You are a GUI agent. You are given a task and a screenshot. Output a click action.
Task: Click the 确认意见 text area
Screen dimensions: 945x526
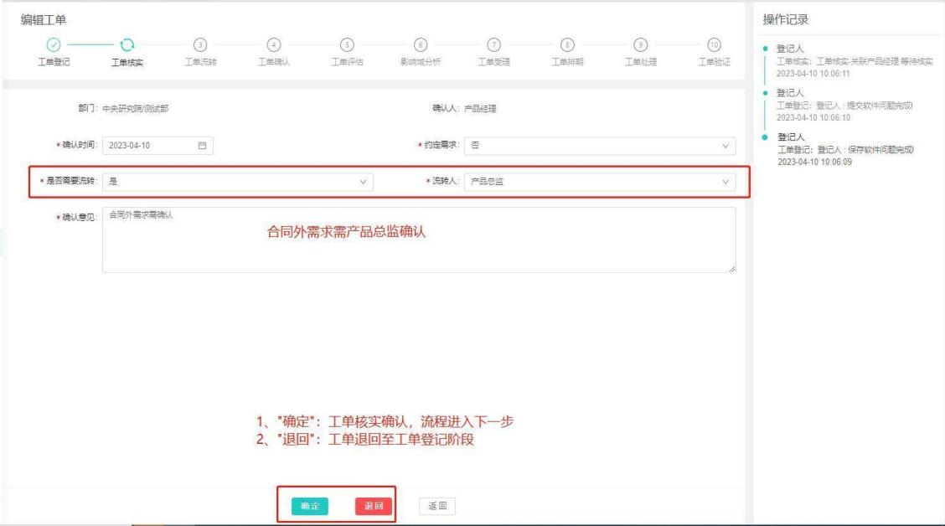[x=419, y=240]
